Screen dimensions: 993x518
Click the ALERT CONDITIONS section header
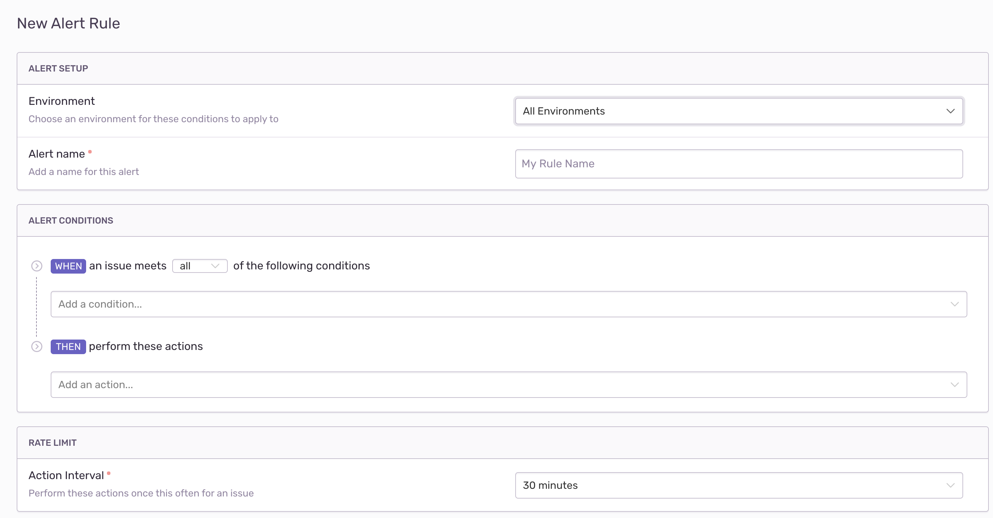pos(71,220)
